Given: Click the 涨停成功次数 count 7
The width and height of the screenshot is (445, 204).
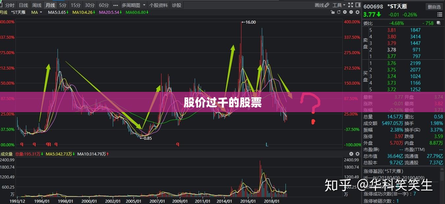Looking at the screenshot, I should point(415,194).
